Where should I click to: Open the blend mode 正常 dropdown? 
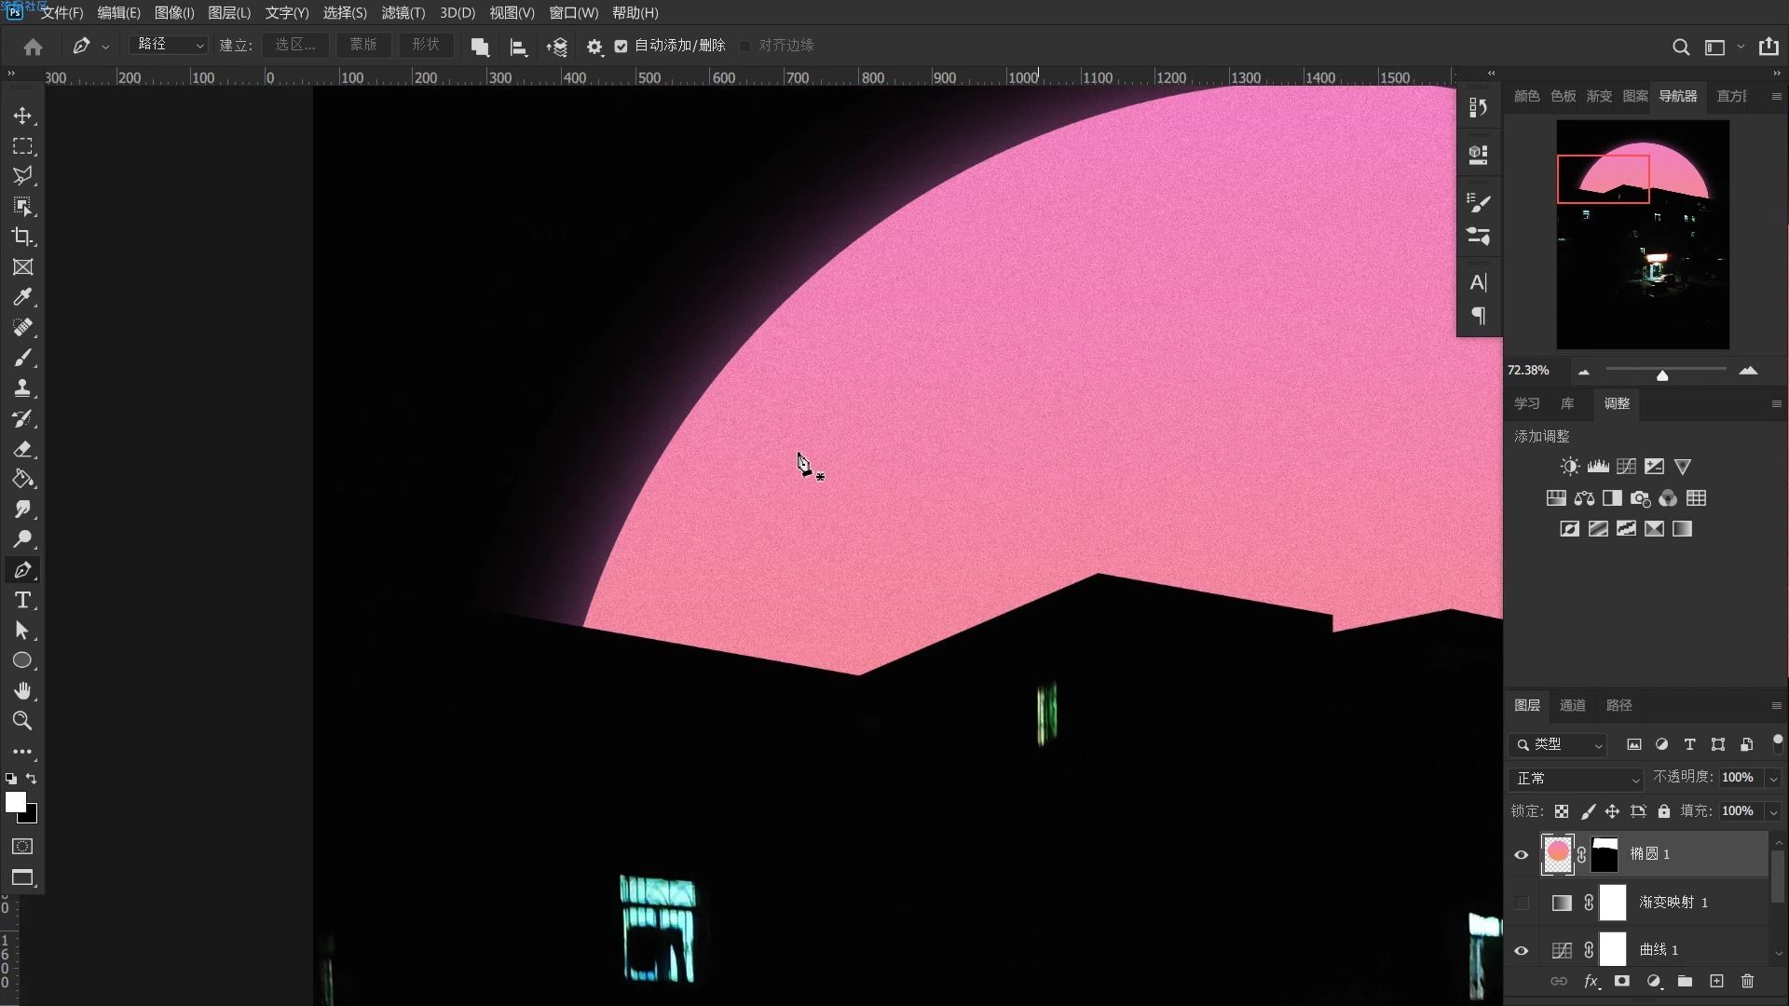point(1577,779)
